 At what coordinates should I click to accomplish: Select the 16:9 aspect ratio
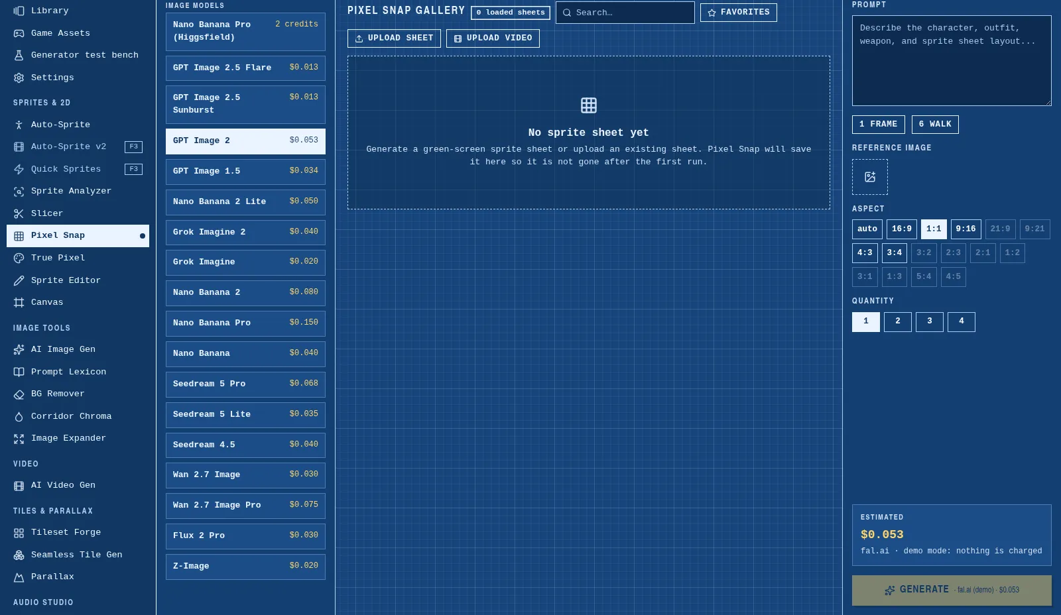pos(902,229)
